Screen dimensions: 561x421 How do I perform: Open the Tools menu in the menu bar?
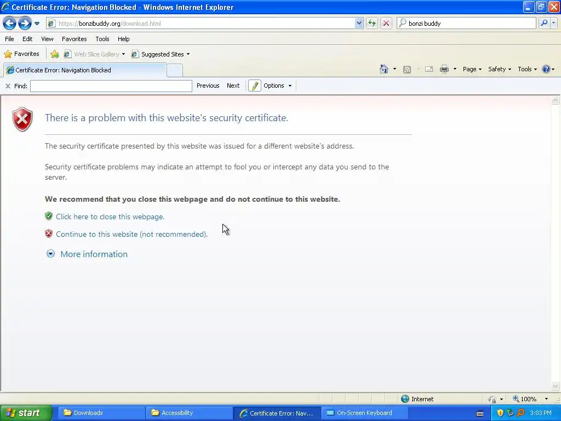pyautogui.click(x=102, y=39)
